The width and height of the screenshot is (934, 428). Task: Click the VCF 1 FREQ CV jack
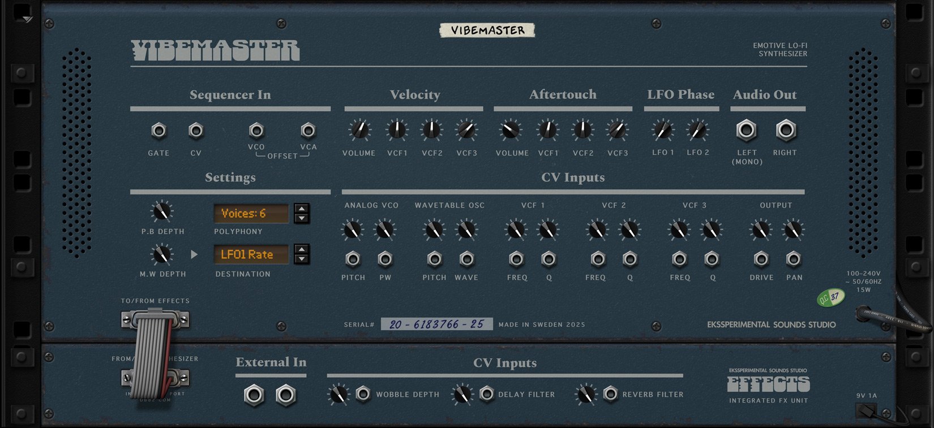click(x=516, y=259)
